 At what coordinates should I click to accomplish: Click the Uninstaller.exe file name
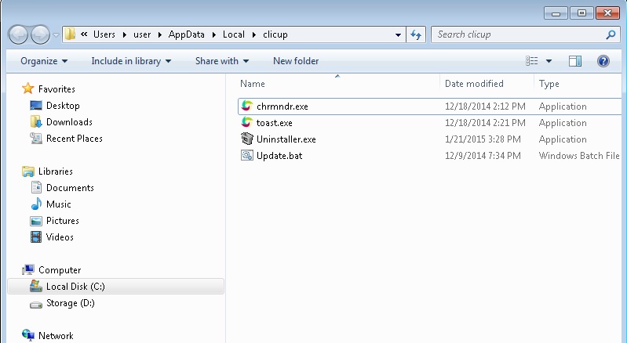(286, 139)
